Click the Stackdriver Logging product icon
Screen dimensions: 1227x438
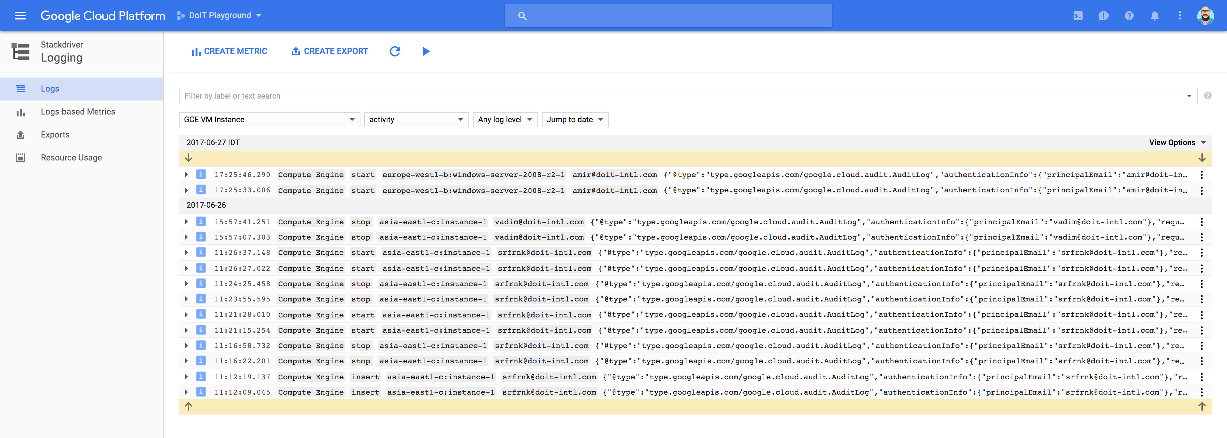click(20, 51)
